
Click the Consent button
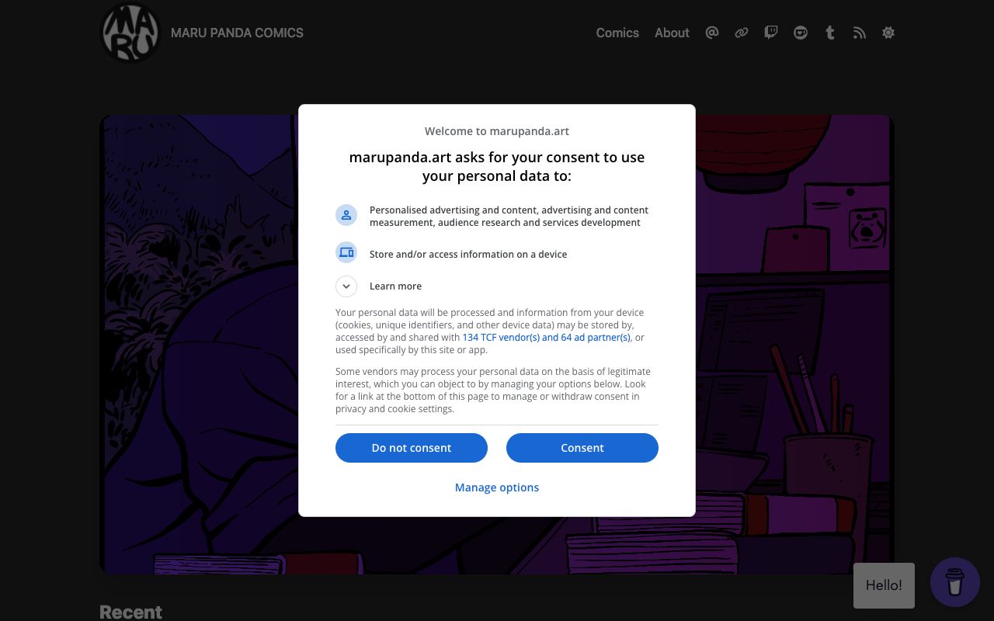[582, 448]
